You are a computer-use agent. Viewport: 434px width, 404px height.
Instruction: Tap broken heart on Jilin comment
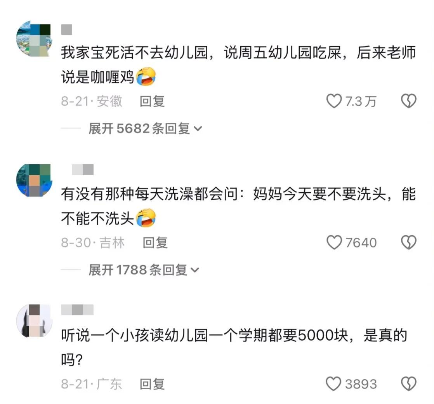point(409,242)
